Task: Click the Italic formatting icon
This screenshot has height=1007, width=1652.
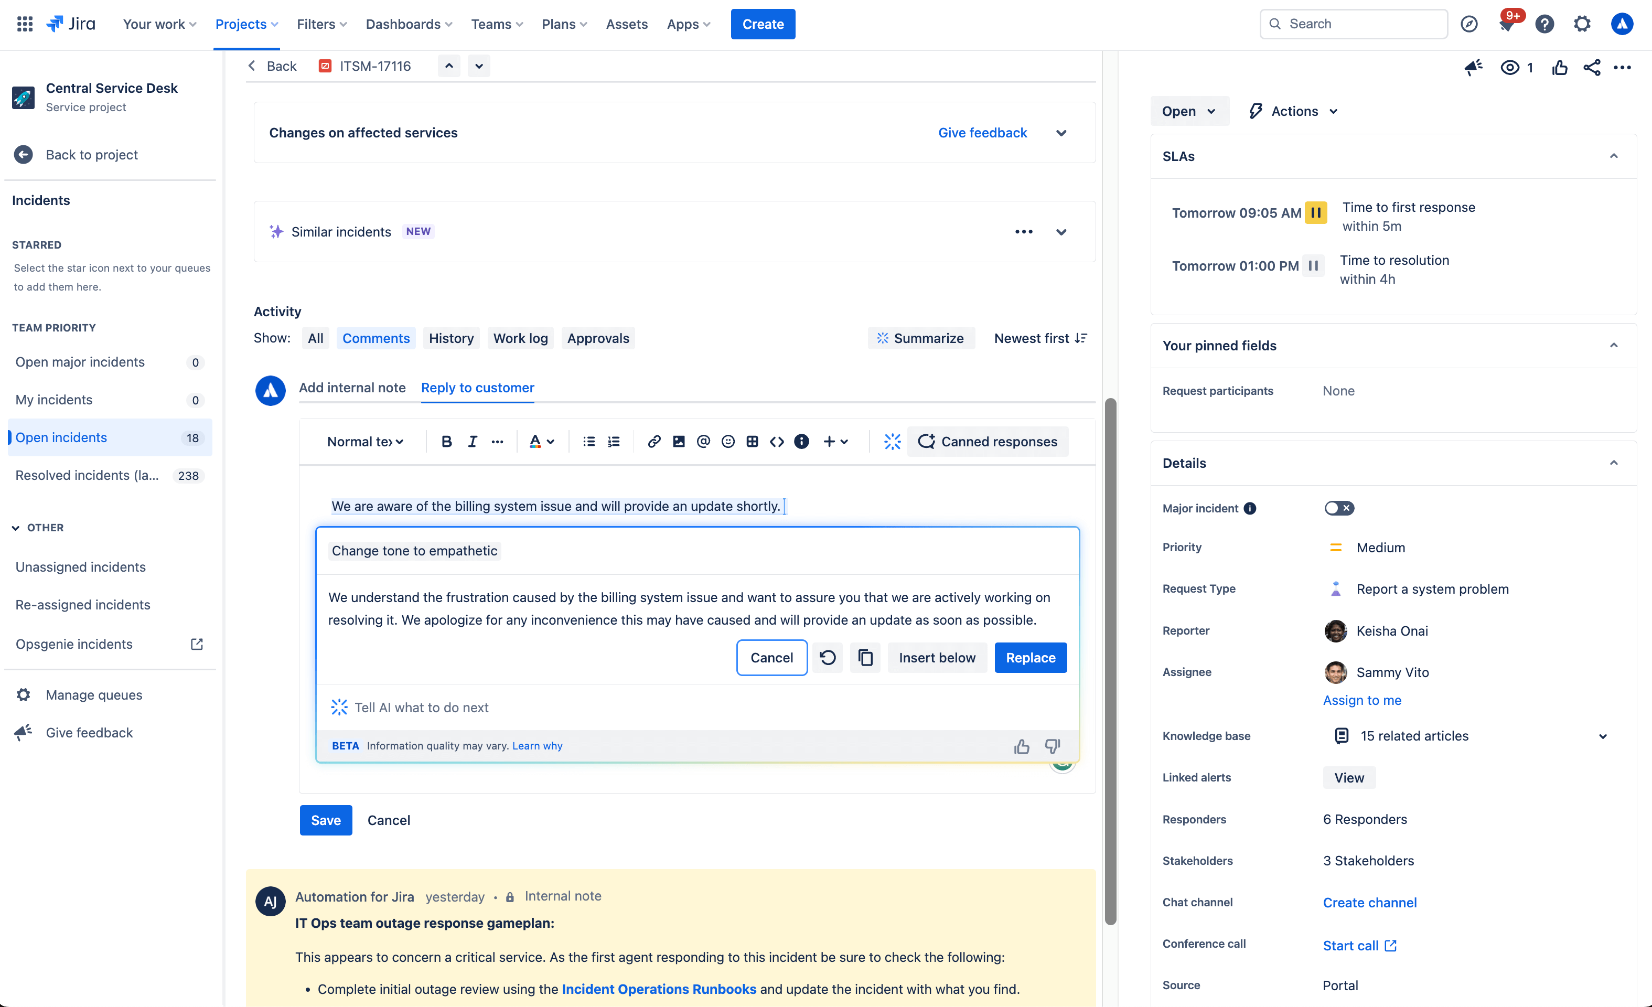Action: point(472,442)
